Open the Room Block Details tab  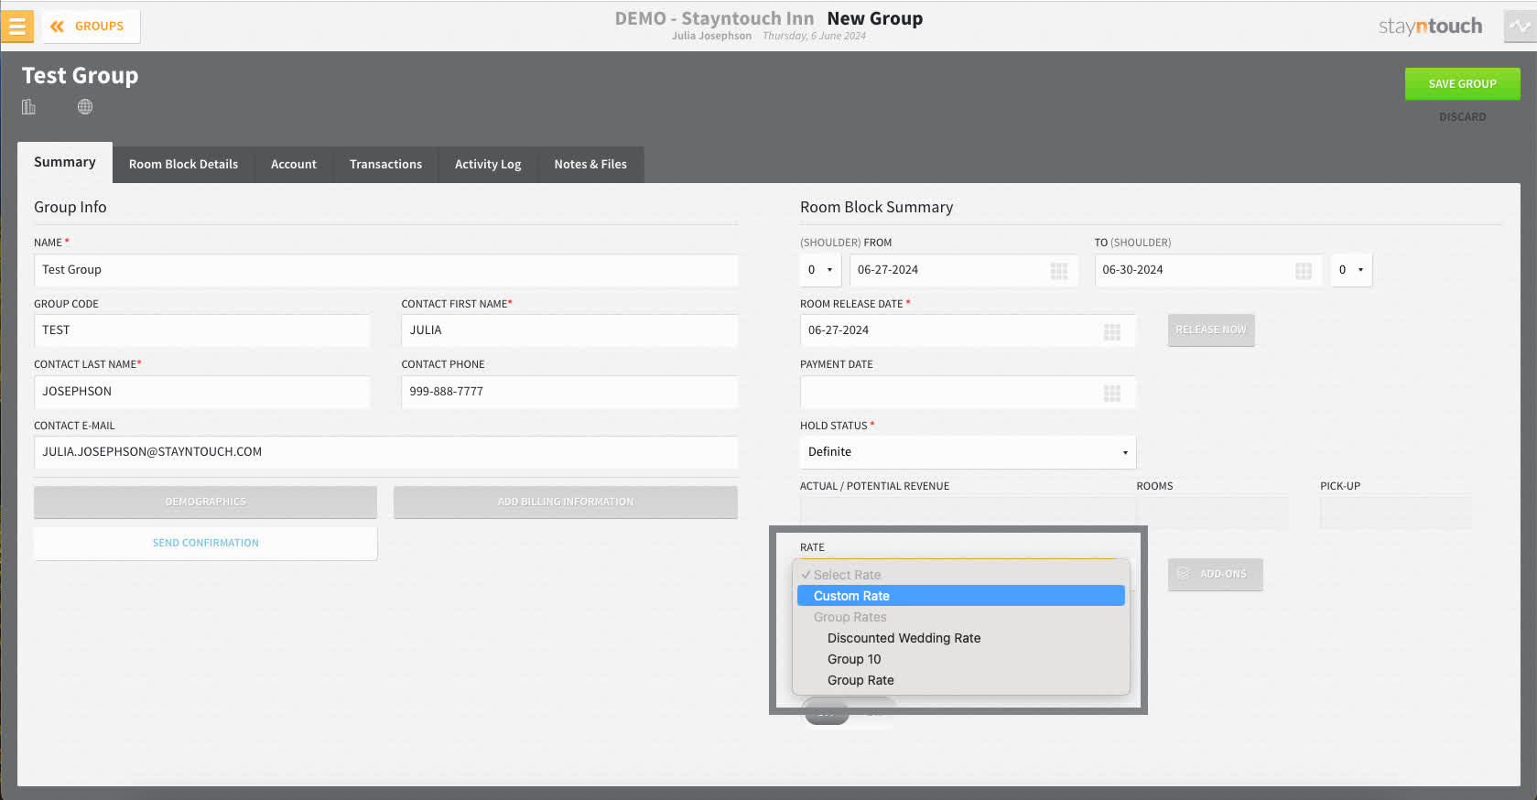[x=183, y=165]
